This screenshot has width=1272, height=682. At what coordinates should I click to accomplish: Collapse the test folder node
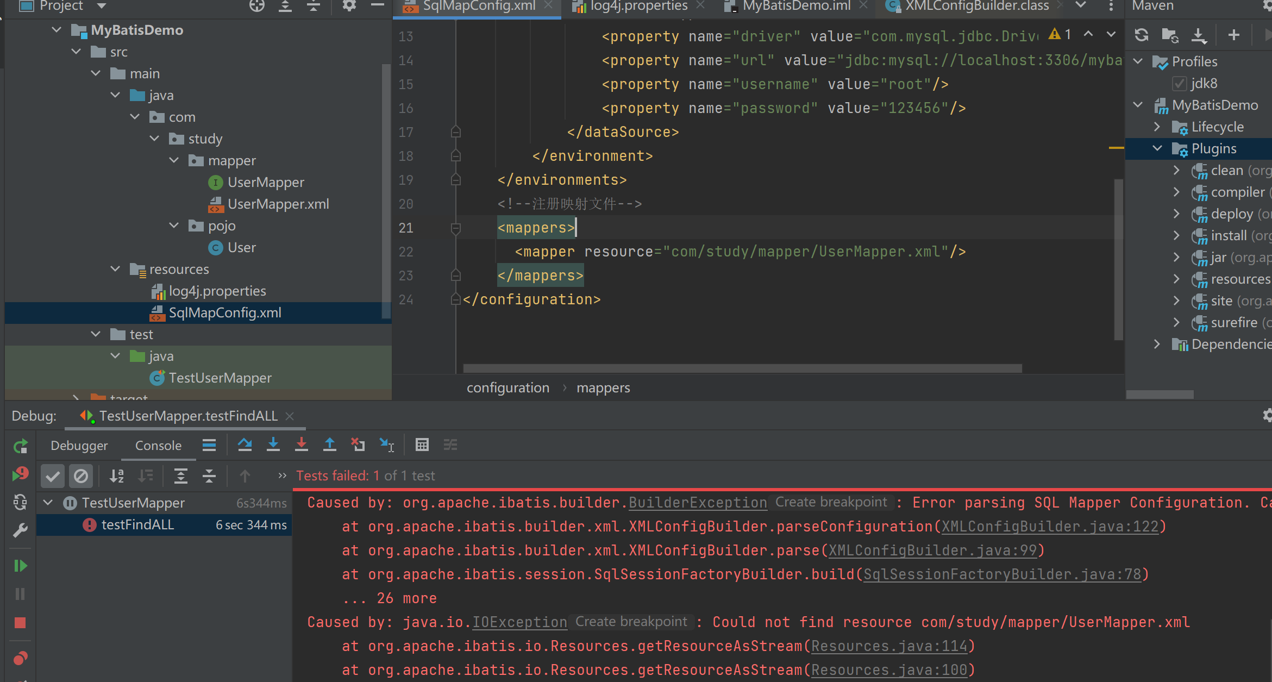click(x=96, y=334)
